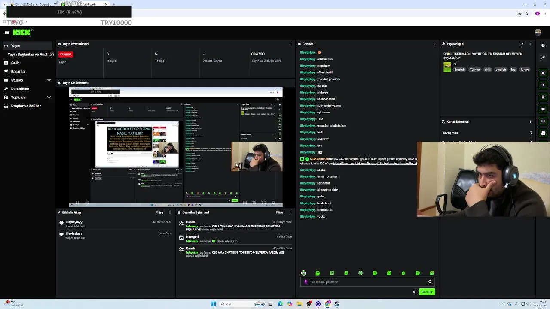The image size is (550, 309).
Task: Open Chrome tab search dropdown arrow
Action: (x=4, y=4)
